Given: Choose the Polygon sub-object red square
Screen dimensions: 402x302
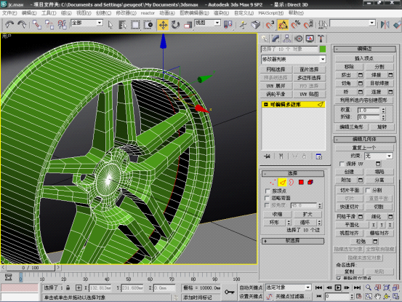Looking at the screenshot, I should click(x=301, y=182).
